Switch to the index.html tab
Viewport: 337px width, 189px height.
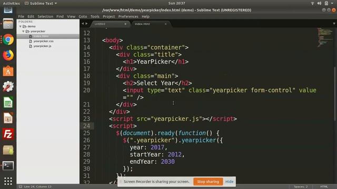pos(151,24)
